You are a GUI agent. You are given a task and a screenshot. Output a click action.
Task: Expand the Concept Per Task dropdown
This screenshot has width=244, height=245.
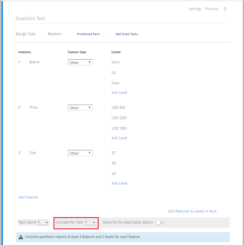coord(90,222)
